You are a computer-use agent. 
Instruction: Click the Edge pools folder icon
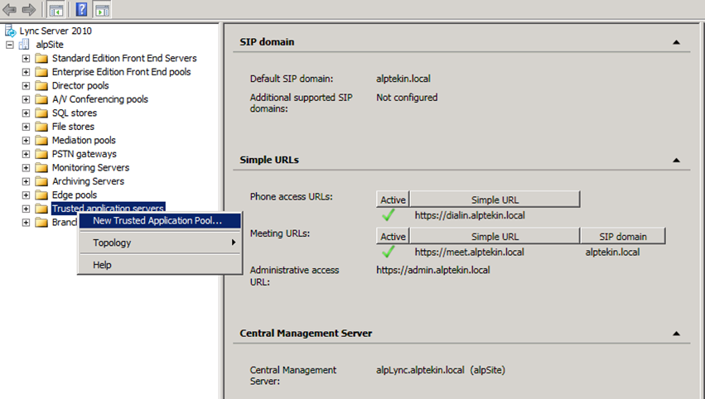pyautogui.click(x=41, y=195)
